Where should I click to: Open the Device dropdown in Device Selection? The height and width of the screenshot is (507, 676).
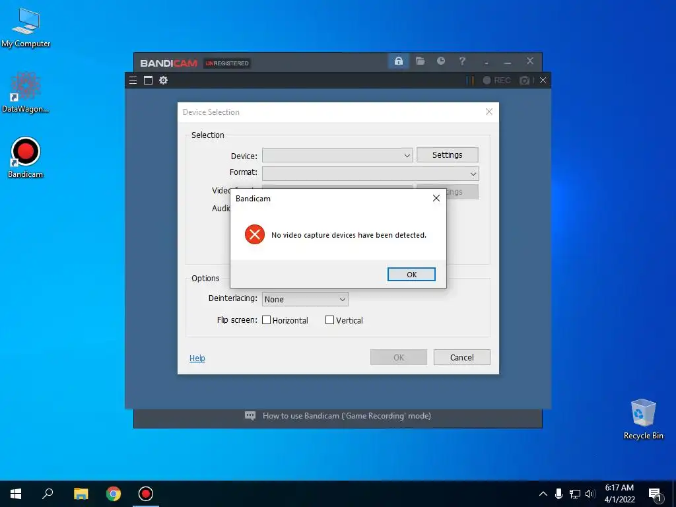(x=337, y=155)
